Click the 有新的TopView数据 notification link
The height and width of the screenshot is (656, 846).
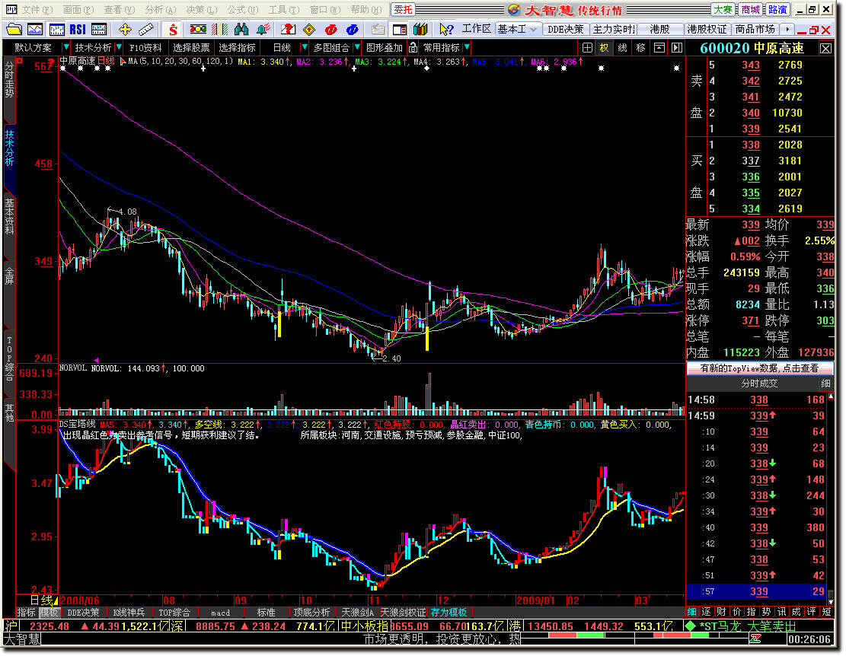[x=760, y=368]
